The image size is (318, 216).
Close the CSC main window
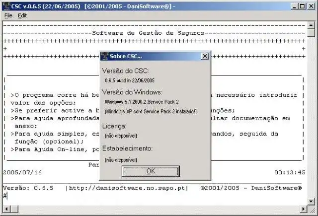point(311,6)
